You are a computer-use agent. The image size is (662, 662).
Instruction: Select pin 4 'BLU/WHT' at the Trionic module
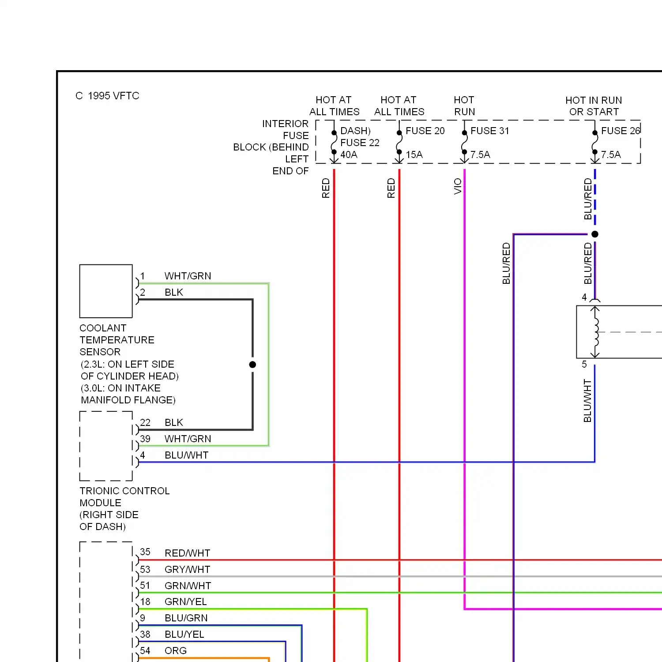[x=186, y=455]
